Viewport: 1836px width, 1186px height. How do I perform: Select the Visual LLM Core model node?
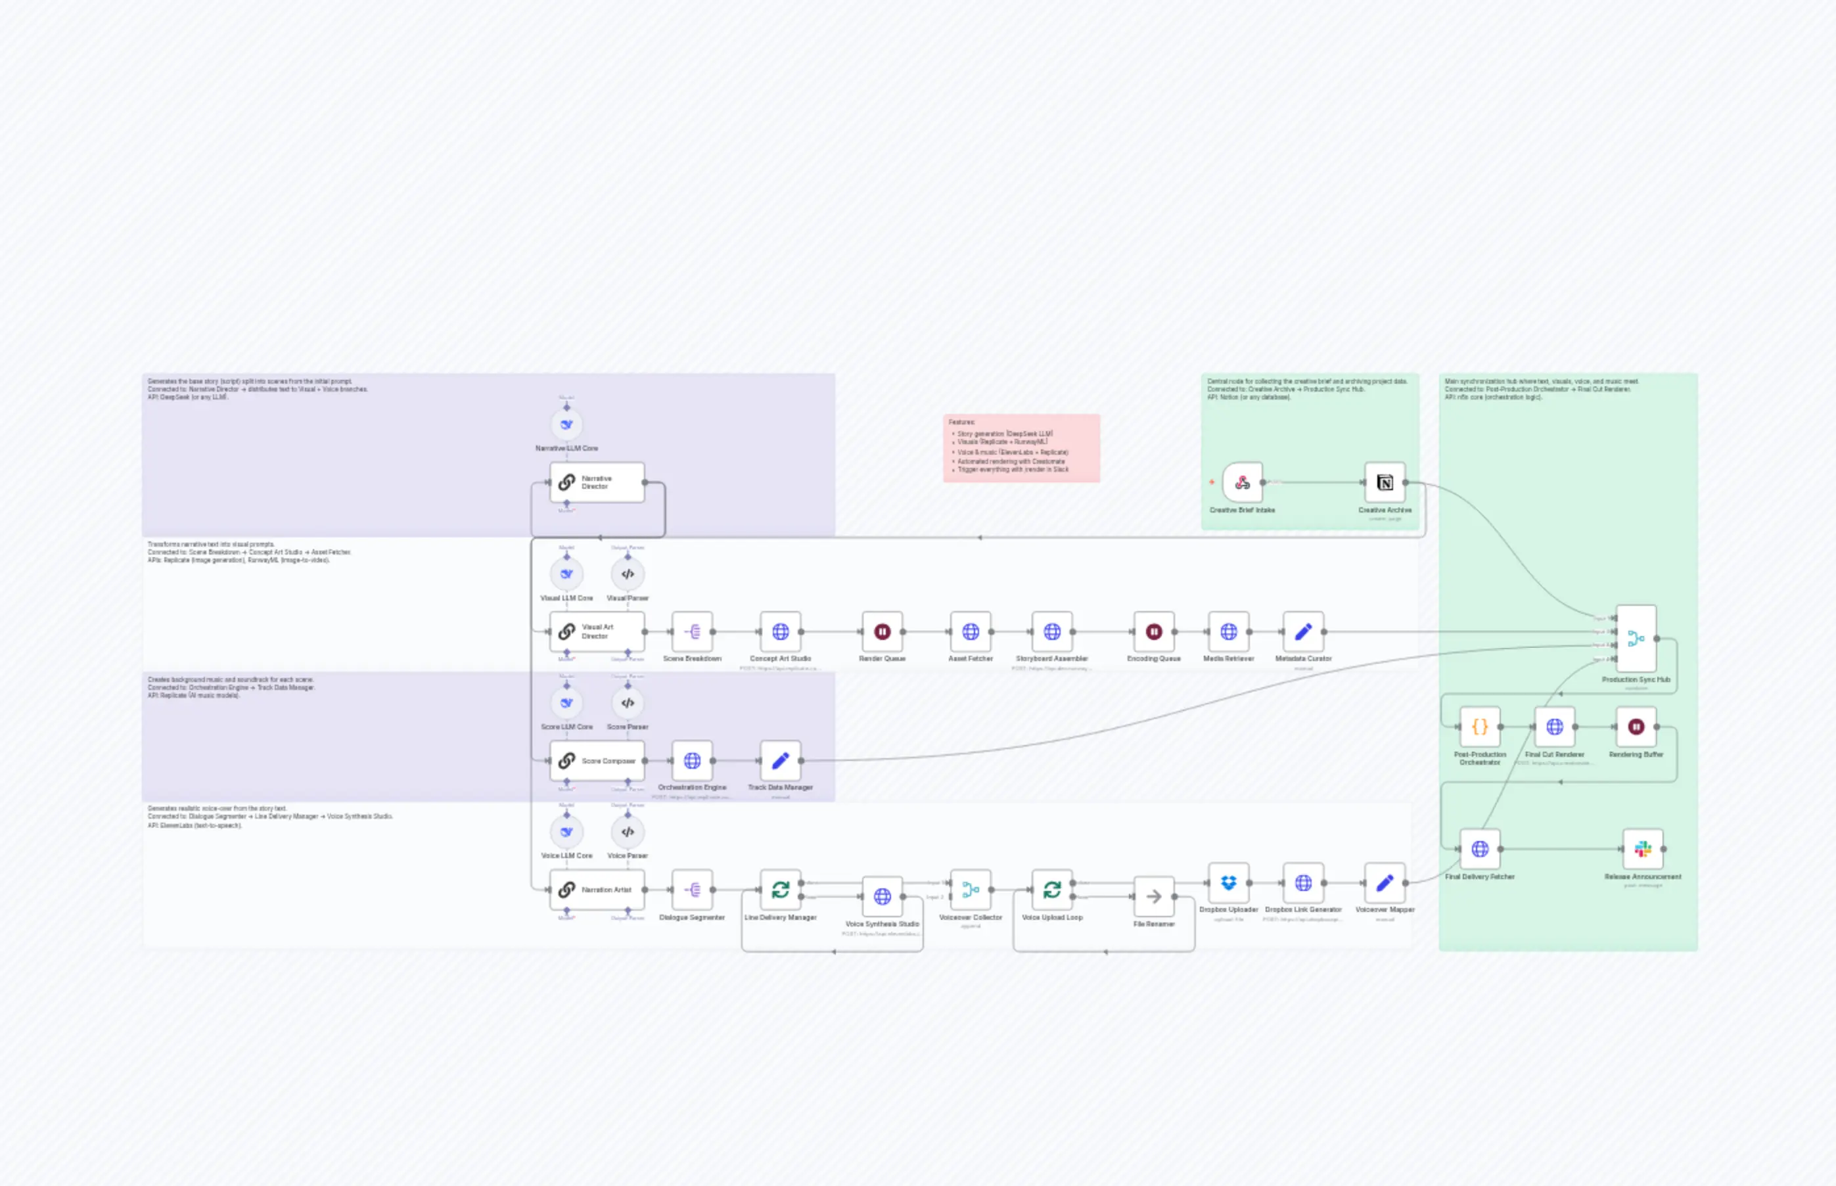(566, 573)
